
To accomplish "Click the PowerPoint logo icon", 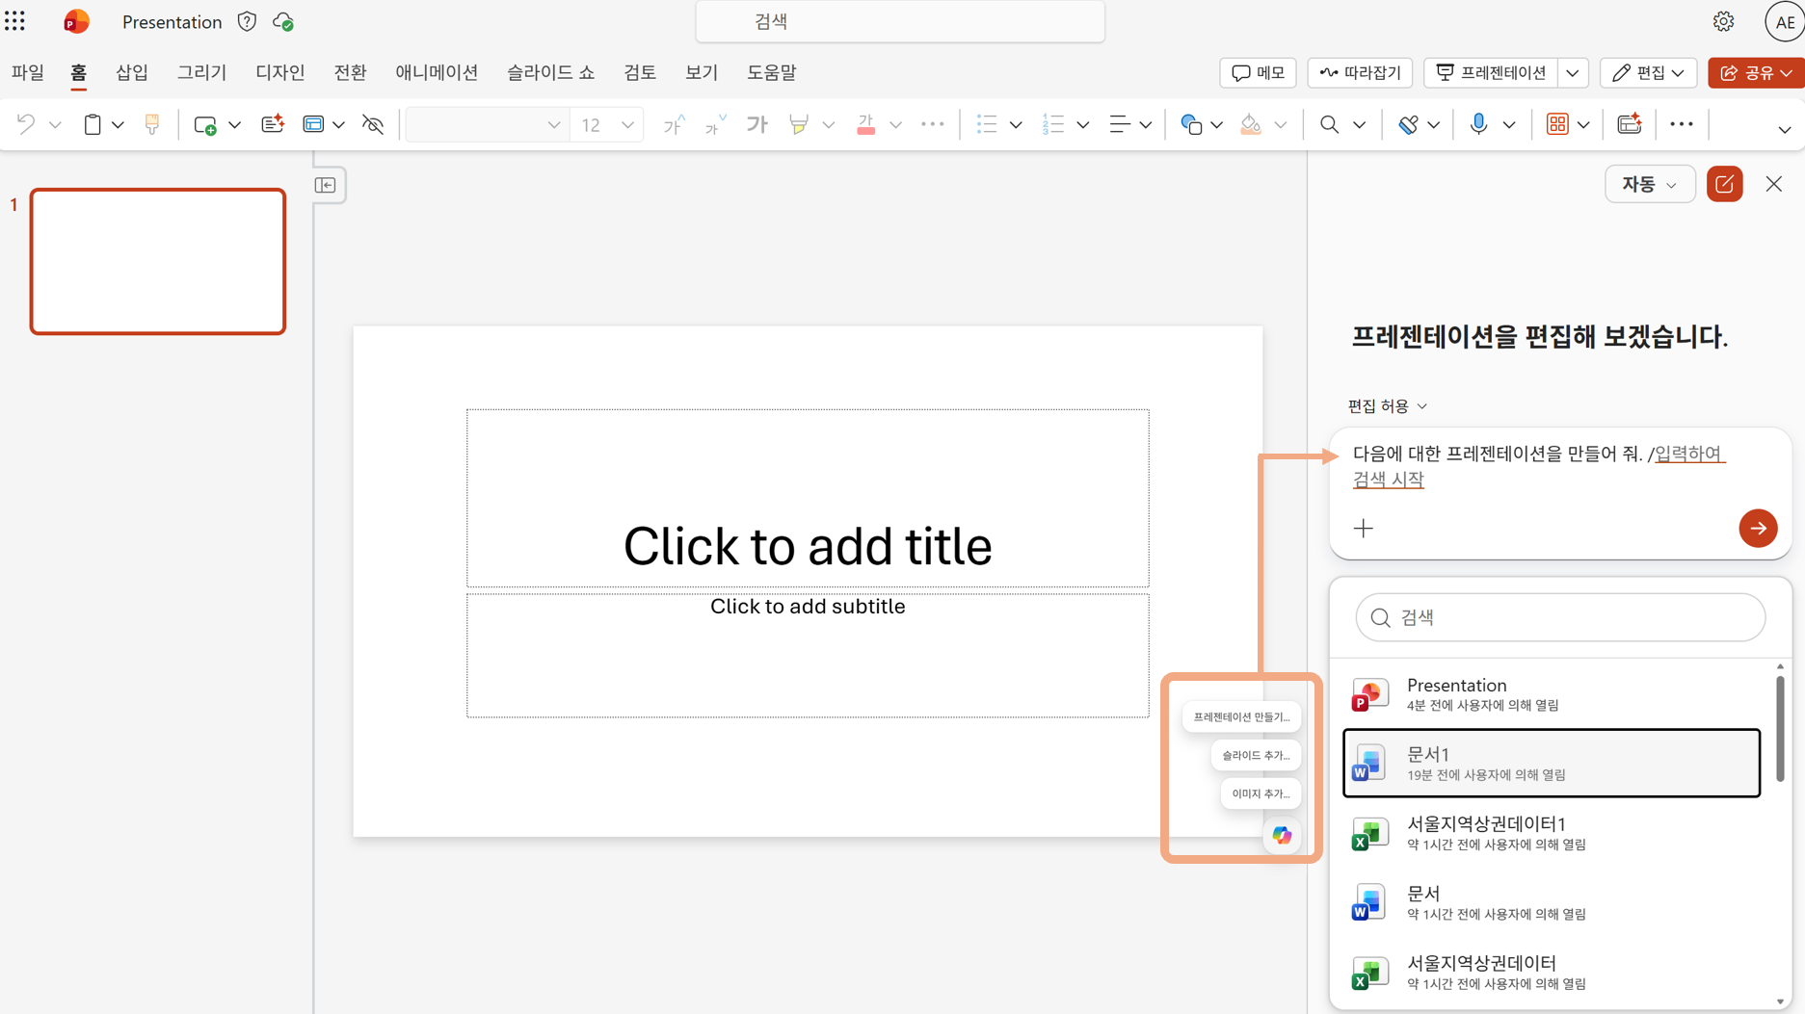I will pos(76,21).
